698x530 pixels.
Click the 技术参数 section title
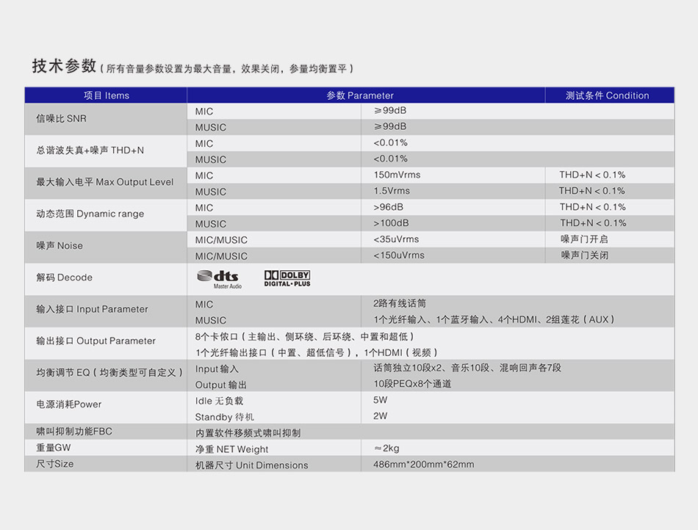64,65
